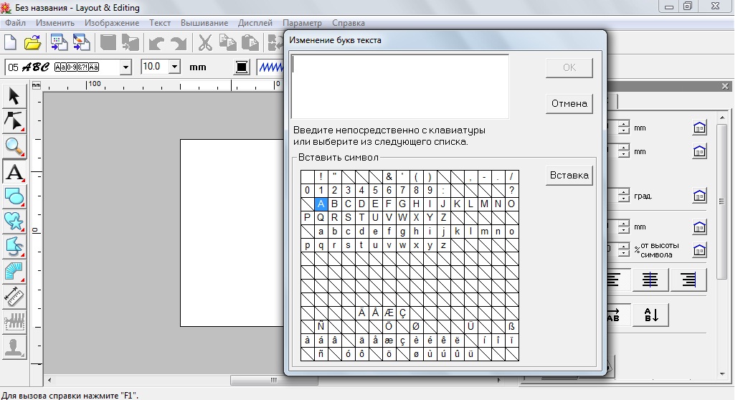
Task: Select the rectangle and ellipse shape tool
Action: point(14,196)
